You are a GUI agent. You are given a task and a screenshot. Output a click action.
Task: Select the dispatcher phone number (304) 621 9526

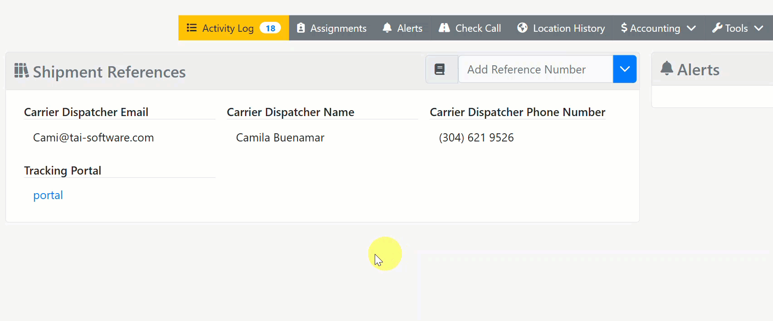[x=476, y=138]
